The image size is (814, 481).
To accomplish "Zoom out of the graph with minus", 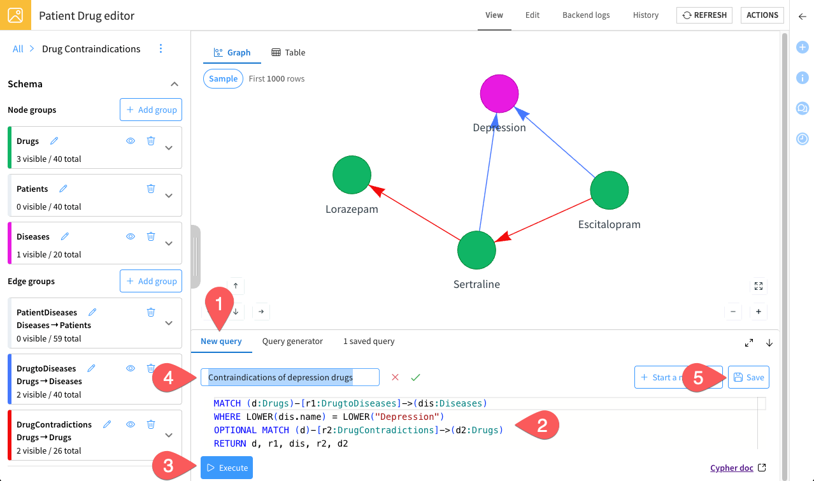I will coord(733,312).
